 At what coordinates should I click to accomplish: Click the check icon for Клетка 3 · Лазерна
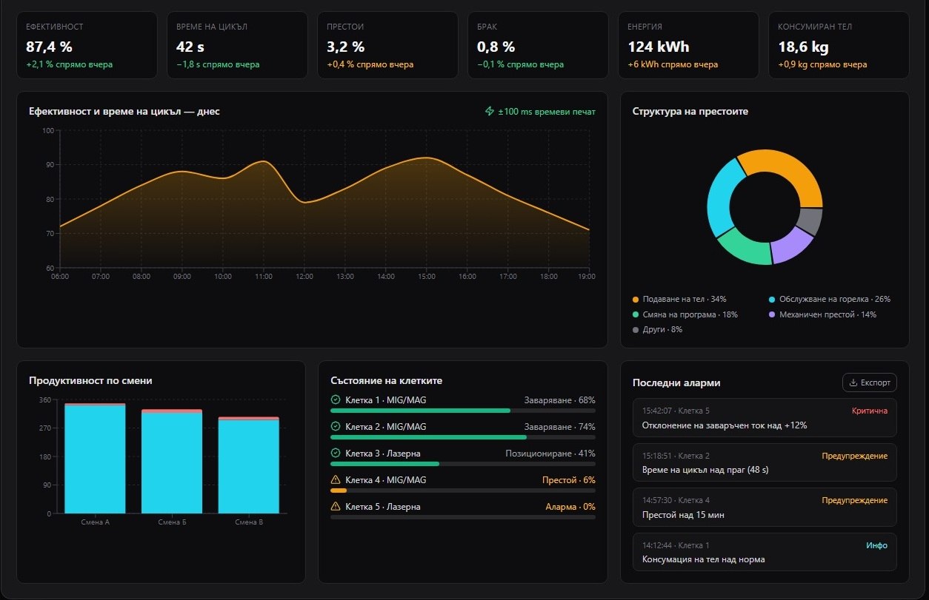336,454
